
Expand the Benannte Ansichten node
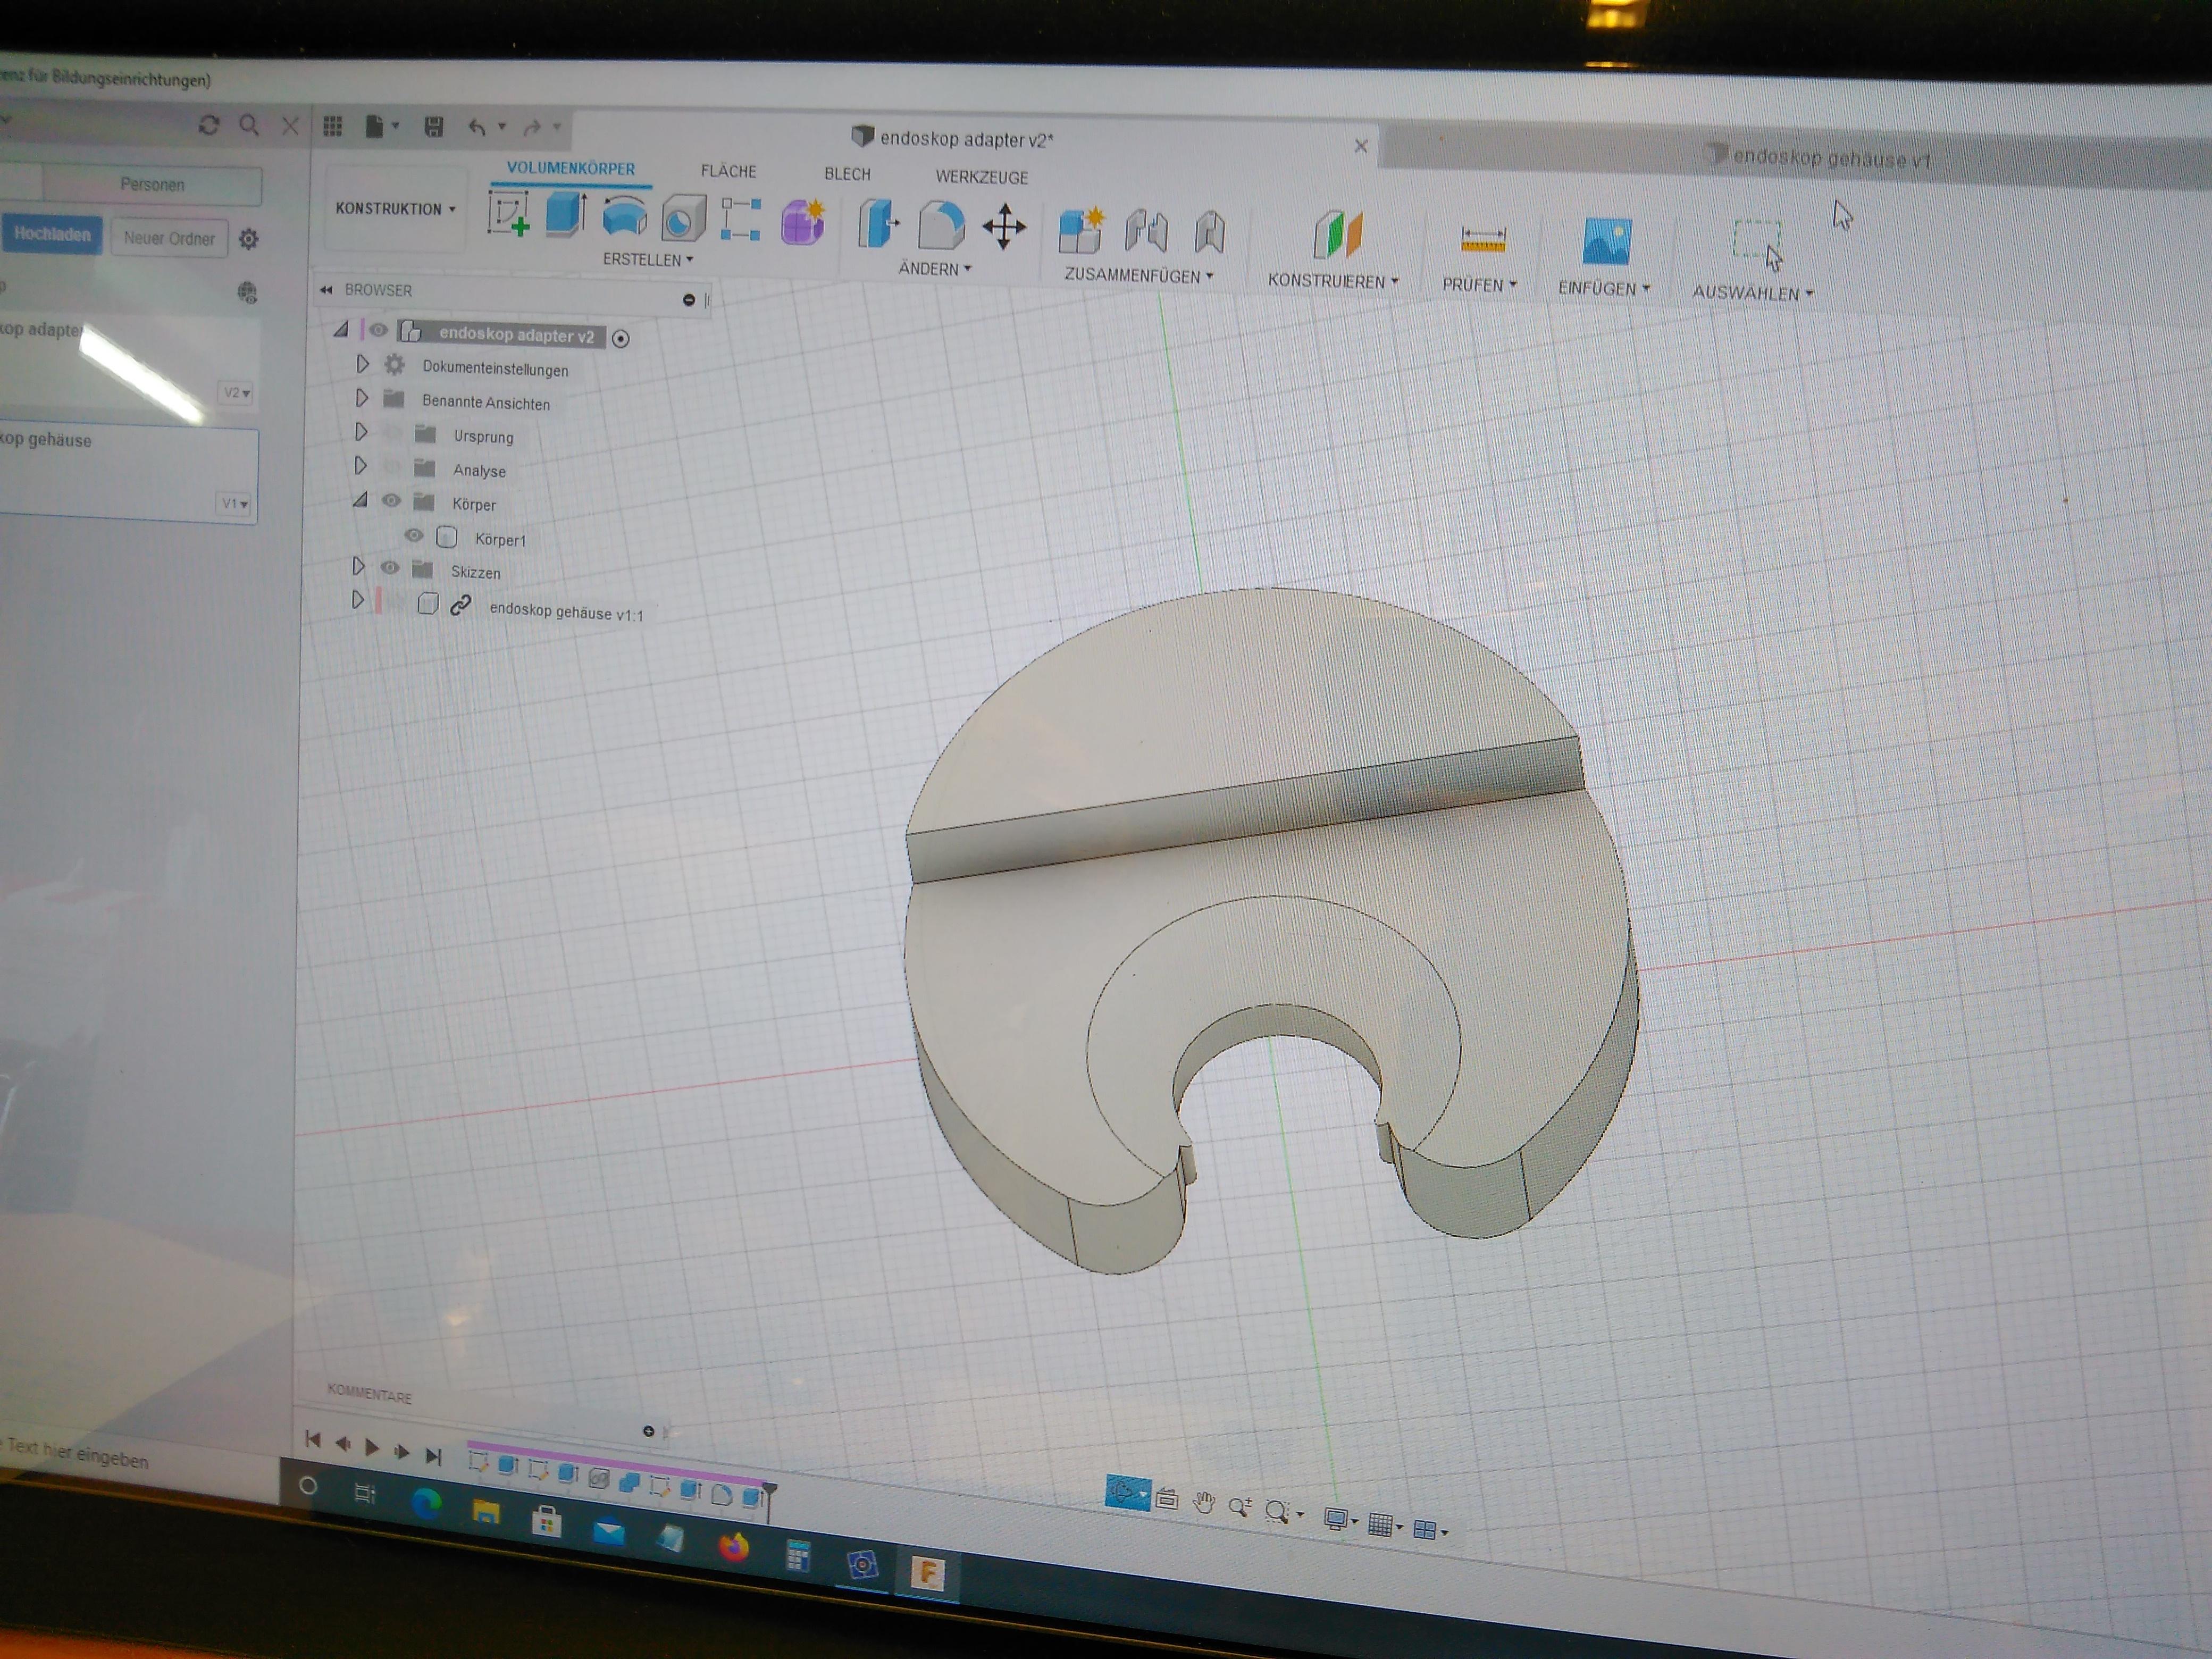pos(361,398)
